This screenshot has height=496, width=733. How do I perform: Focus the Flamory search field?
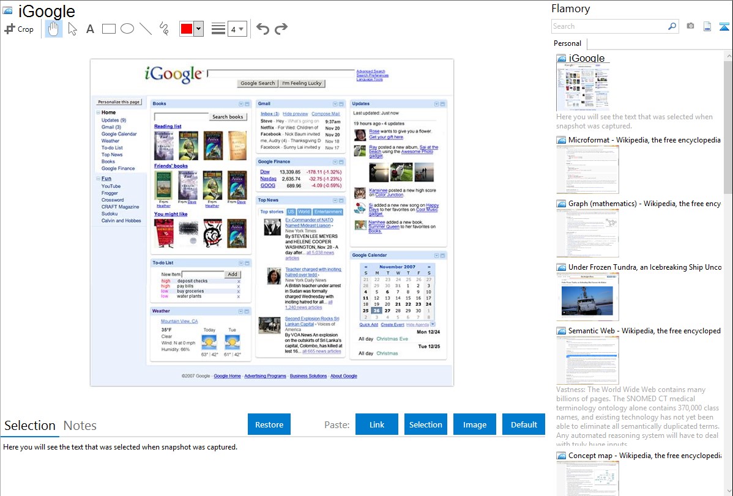609,26
